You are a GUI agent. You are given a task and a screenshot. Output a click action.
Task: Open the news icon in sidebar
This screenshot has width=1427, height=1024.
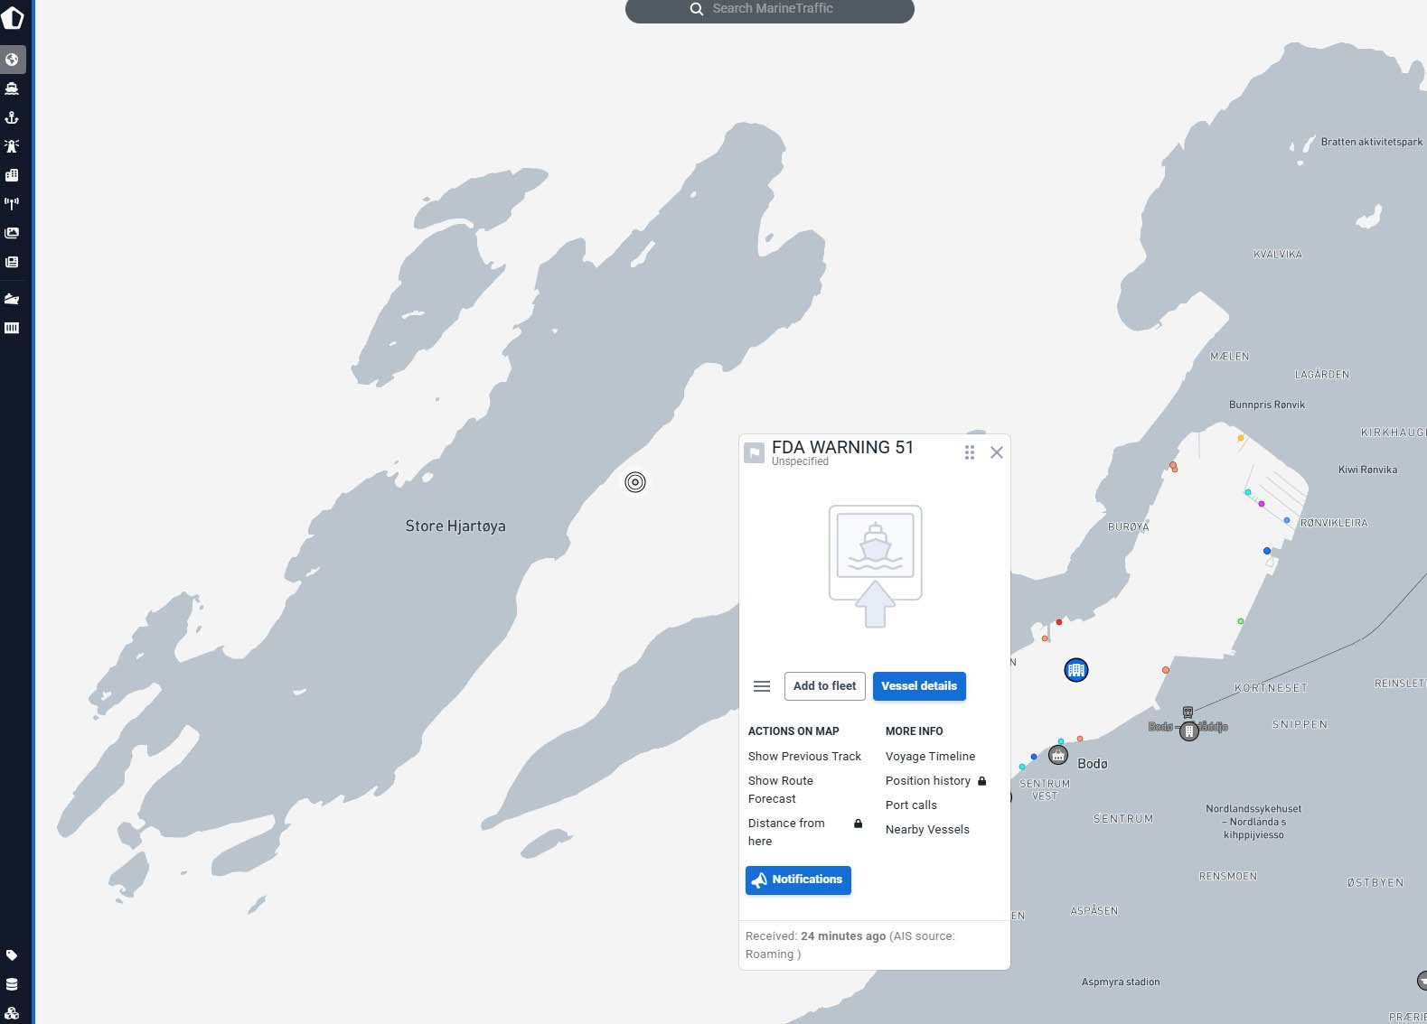coord(12,262)
